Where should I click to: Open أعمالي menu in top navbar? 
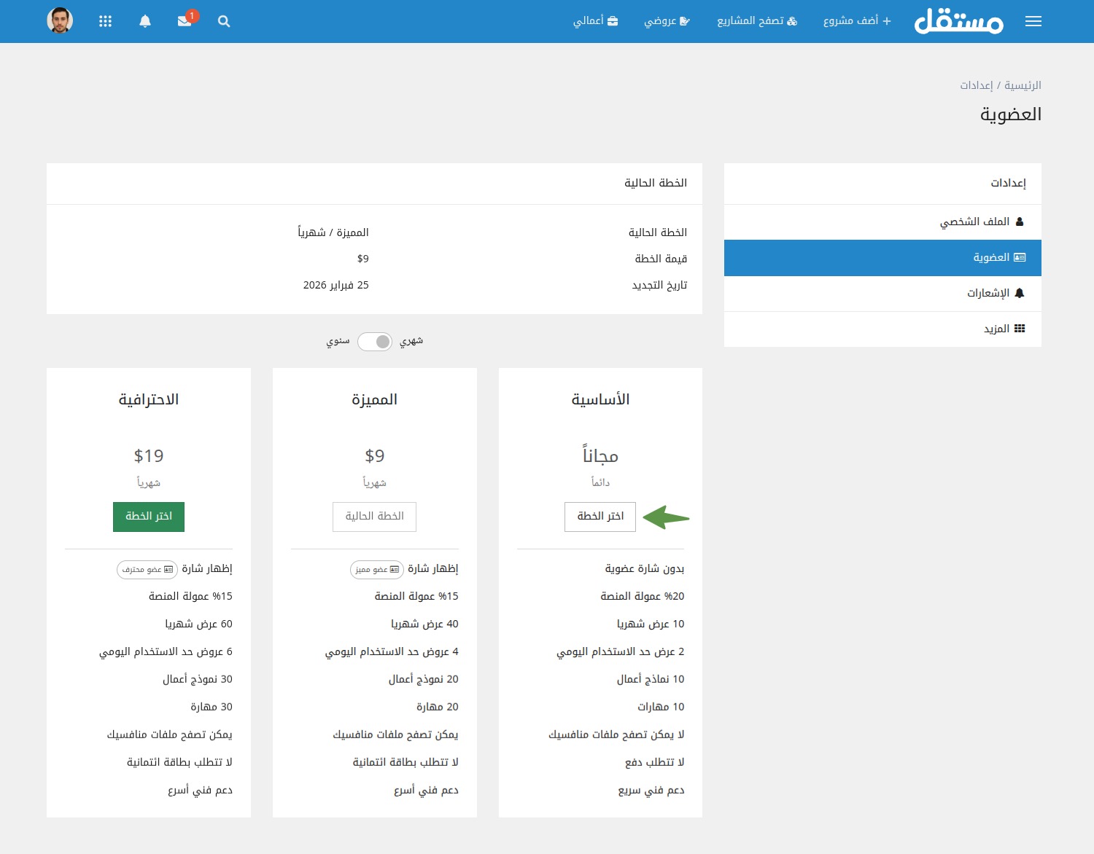coord(595,21)
